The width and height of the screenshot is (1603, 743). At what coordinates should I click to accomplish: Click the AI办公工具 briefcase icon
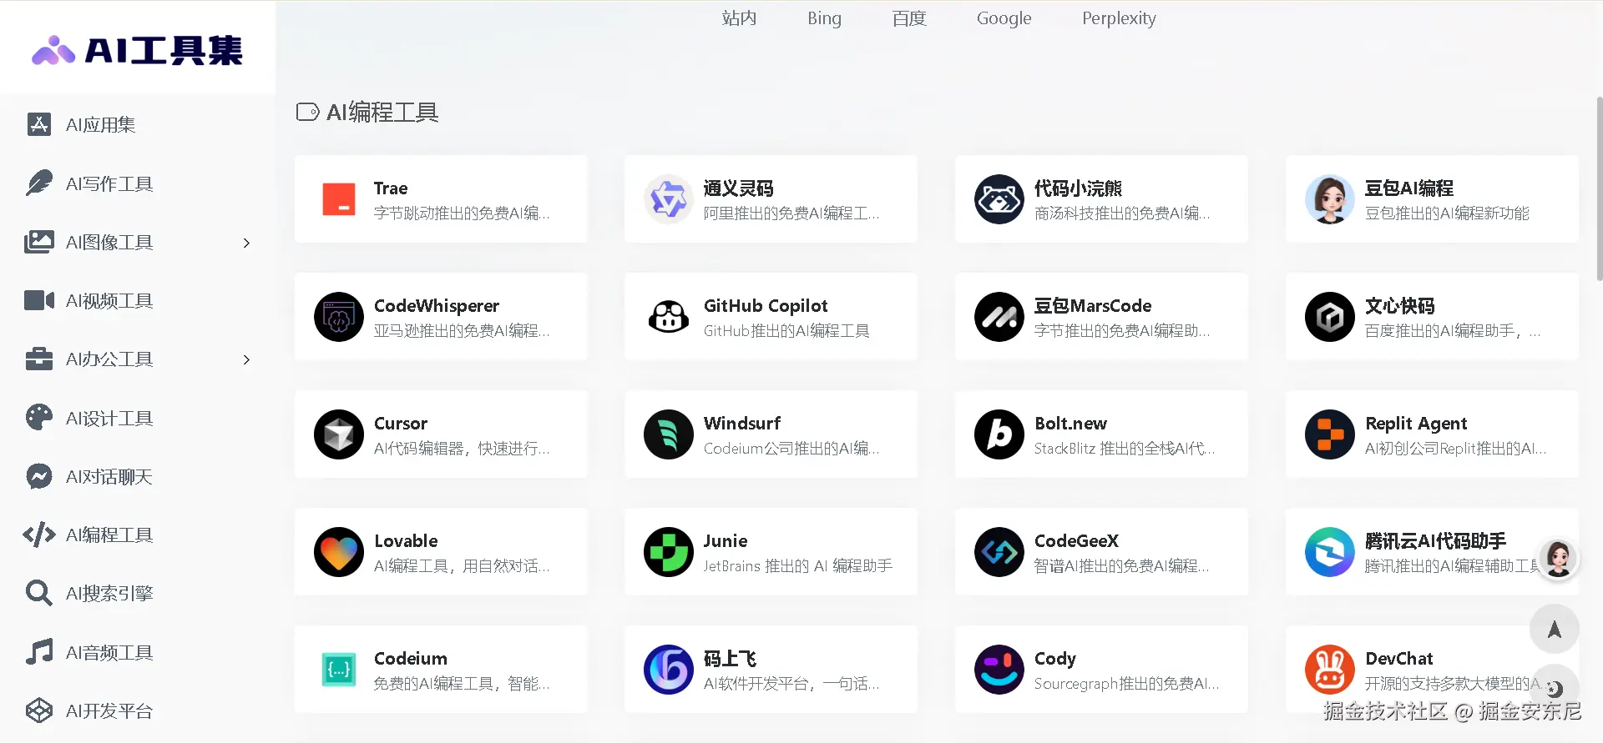coord(38,359)
